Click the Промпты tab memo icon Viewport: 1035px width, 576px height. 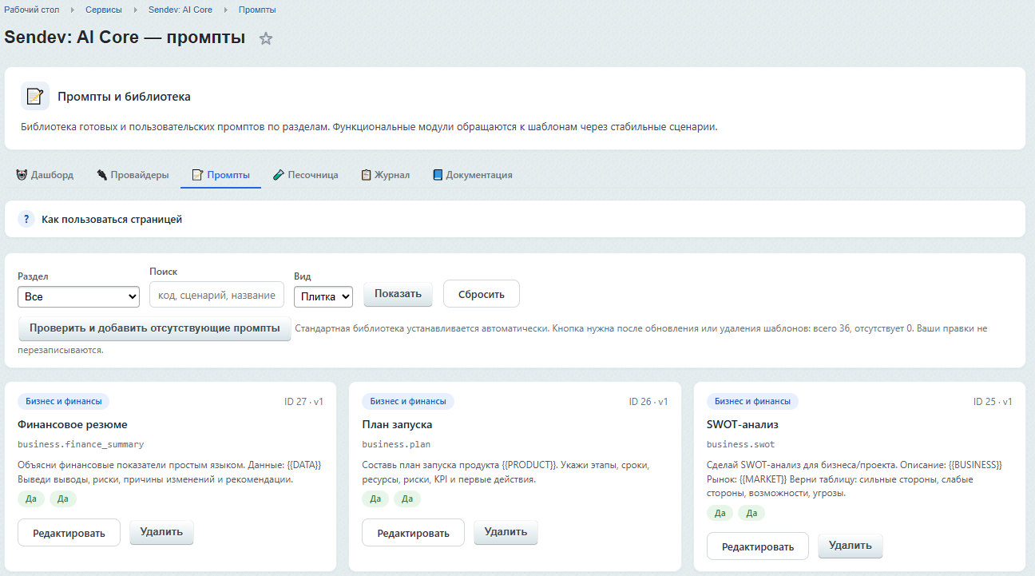coord(197,175)
